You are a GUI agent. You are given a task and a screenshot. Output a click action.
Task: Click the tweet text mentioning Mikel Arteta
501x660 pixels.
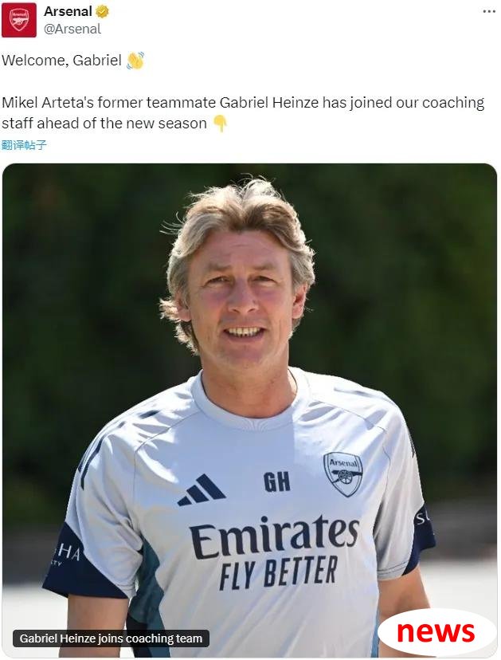pyautogui.click(x=243, y=113)
